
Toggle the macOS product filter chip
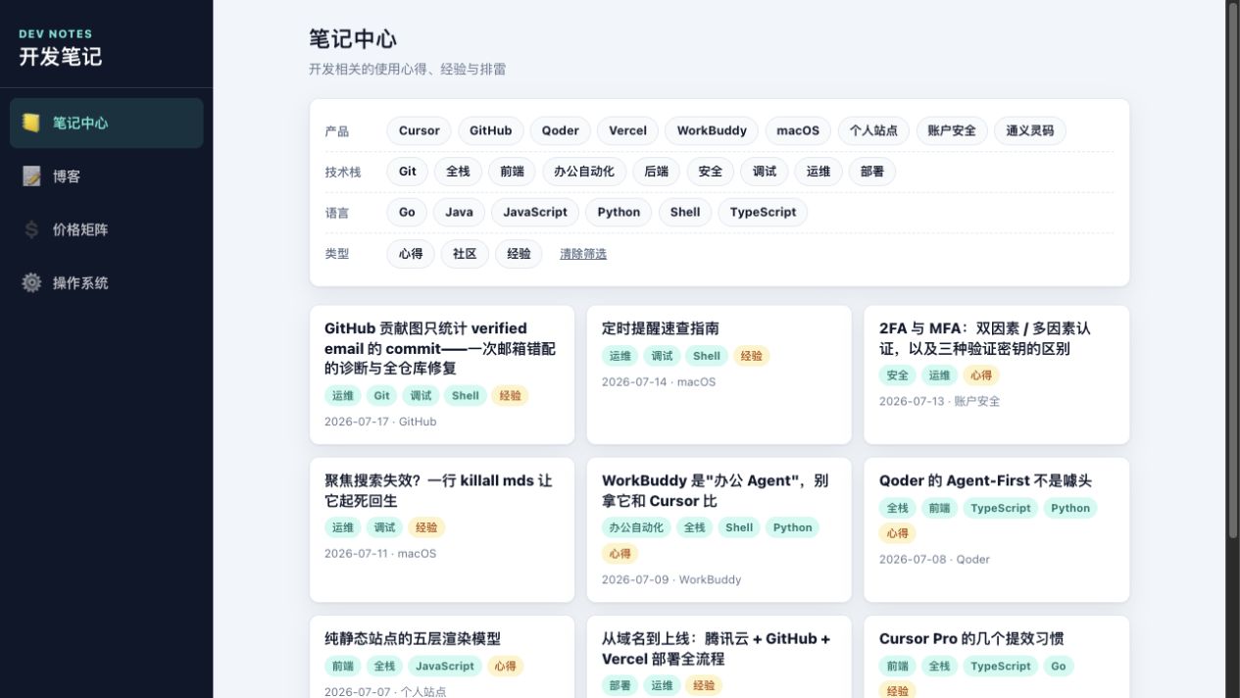point(798,130)
